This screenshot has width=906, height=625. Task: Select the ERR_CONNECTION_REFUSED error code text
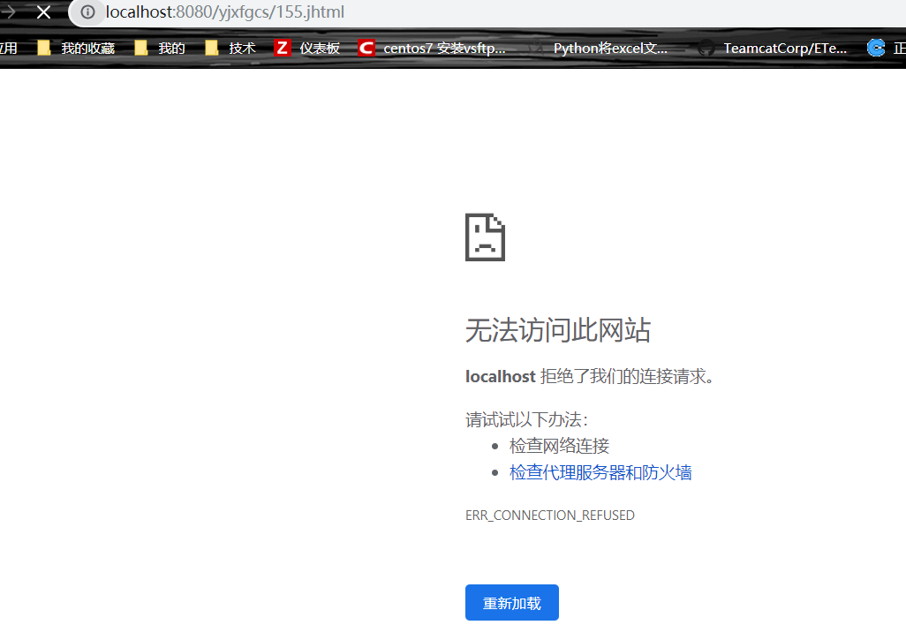550,516
